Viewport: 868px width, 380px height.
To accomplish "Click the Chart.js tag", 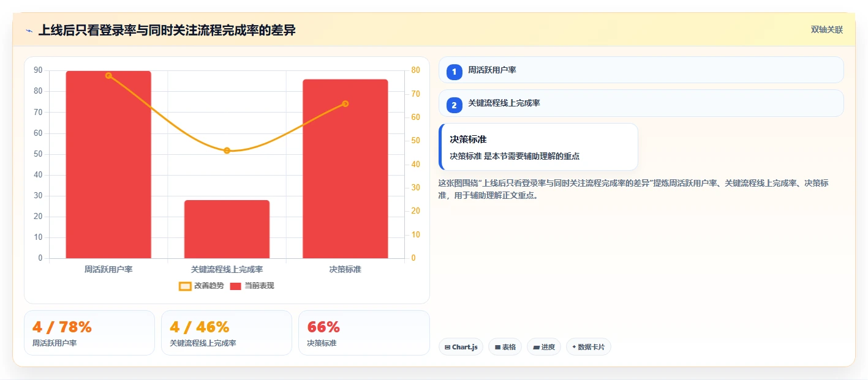I will click(461, 347).
